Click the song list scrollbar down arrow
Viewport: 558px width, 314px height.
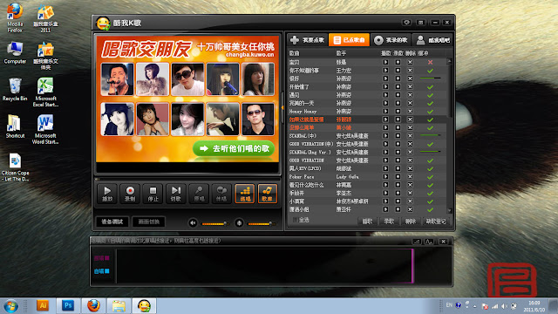coord(450,211)
